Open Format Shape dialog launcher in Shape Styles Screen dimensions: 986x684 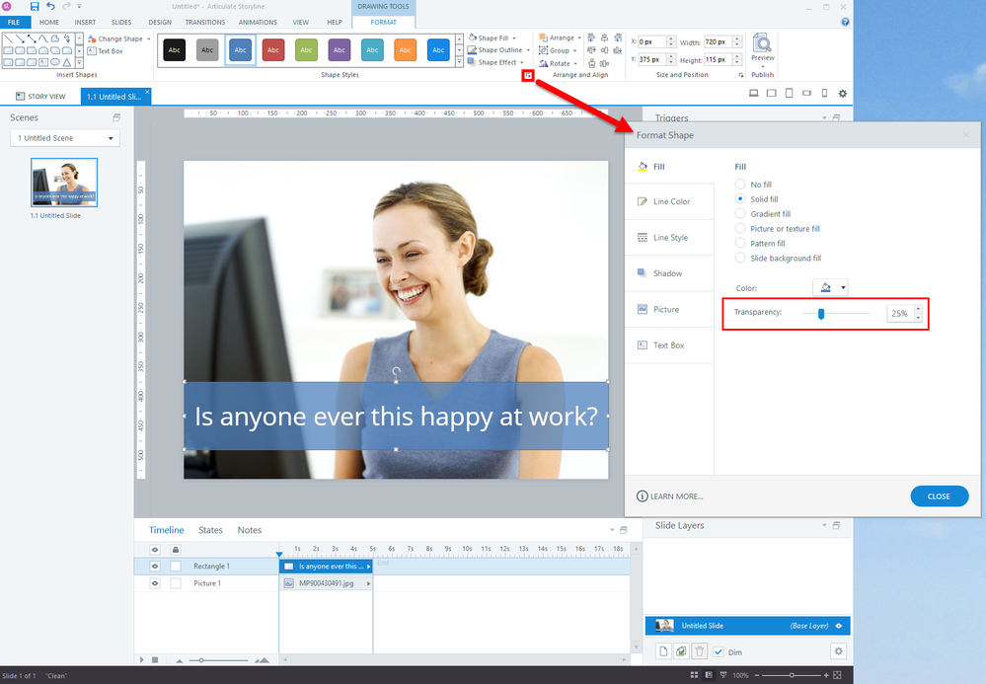click(x=528, y=75)
